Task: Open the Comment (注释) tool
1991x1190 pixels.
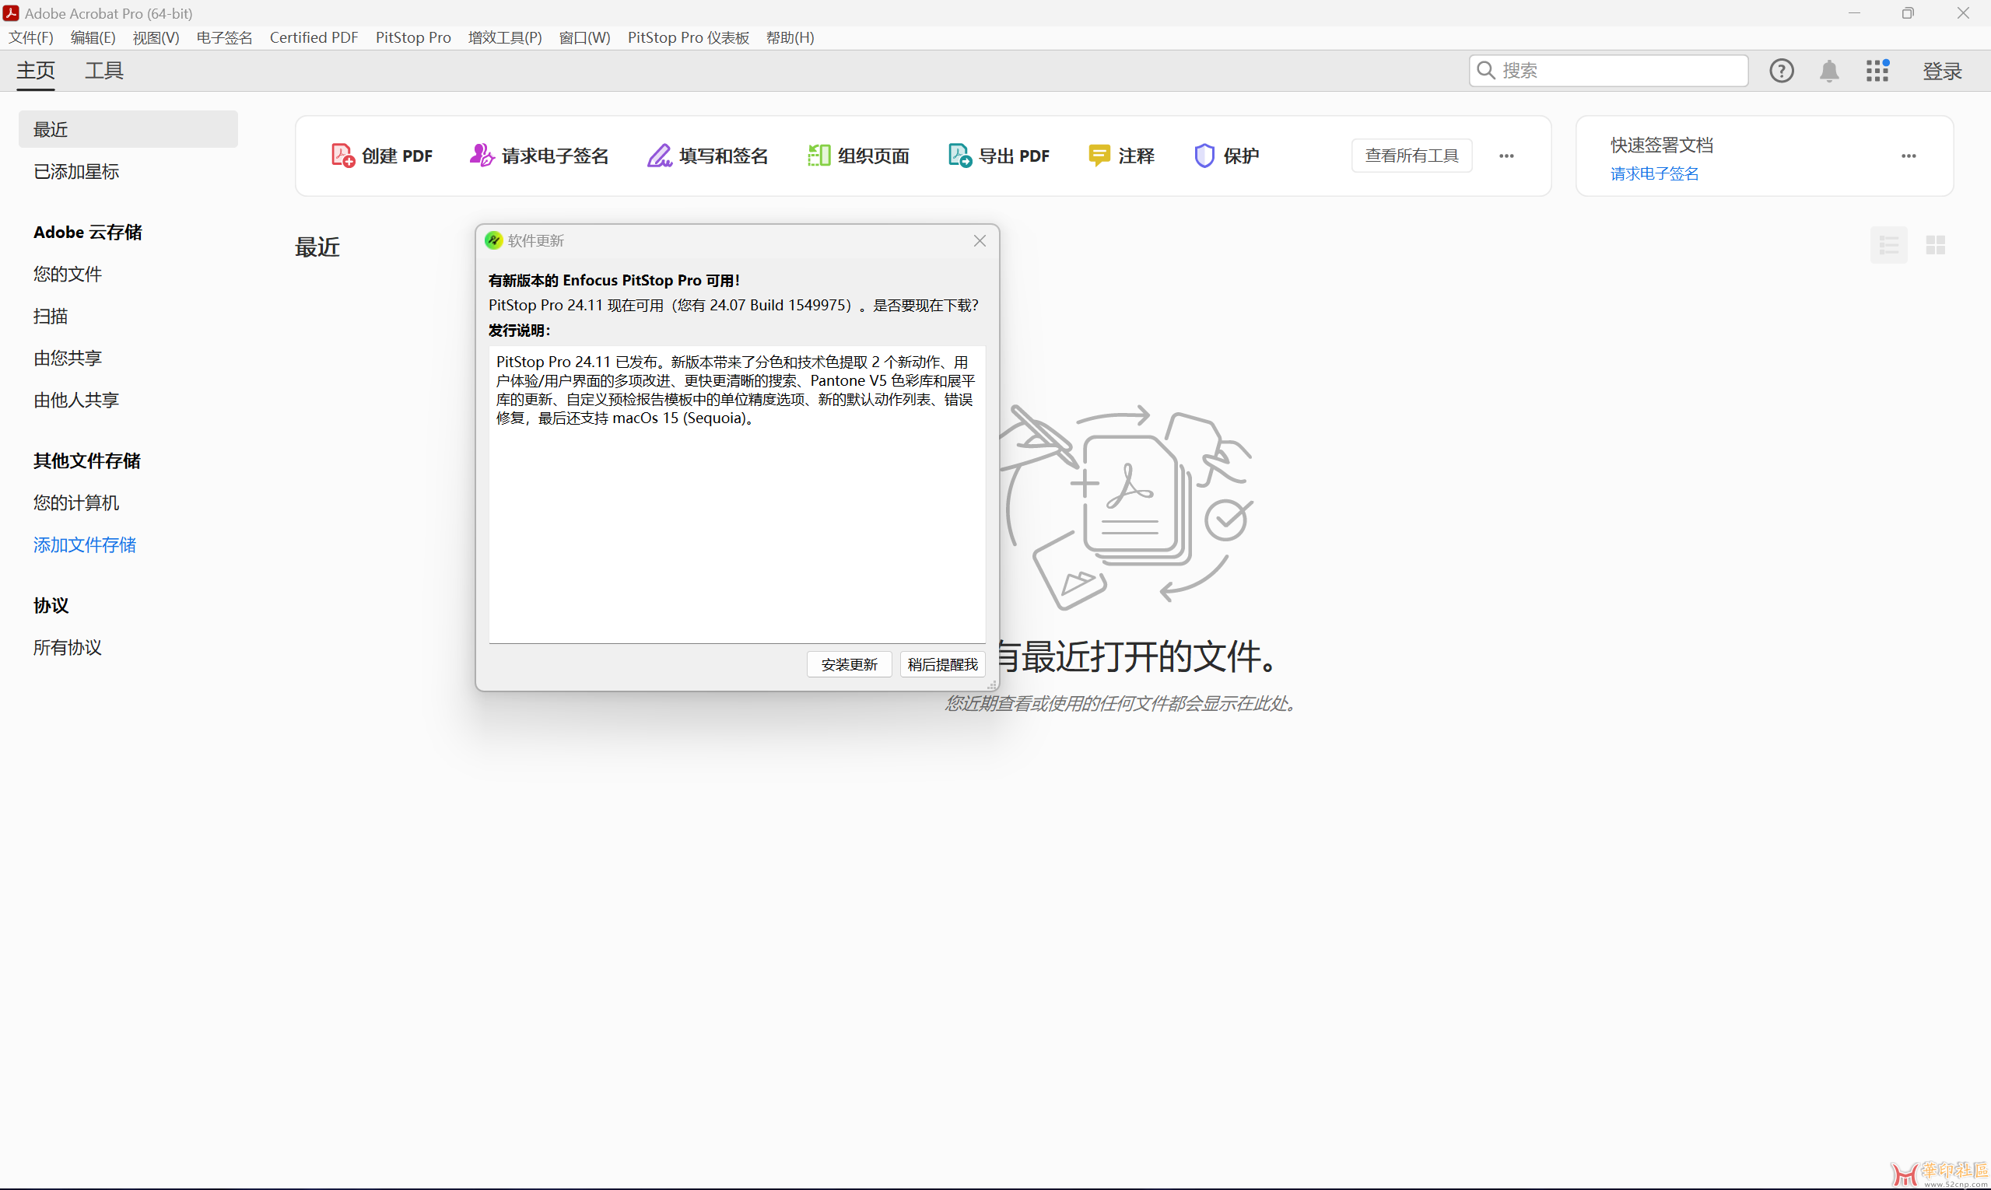Action: (1120, 155)
